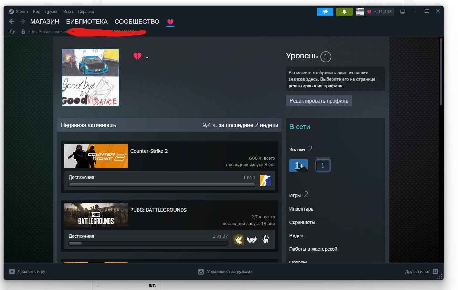Image resolution: width=458 pixels, height=290 pixels.
Task: Open the blue 1+ badge
Action: click(299, 165)
